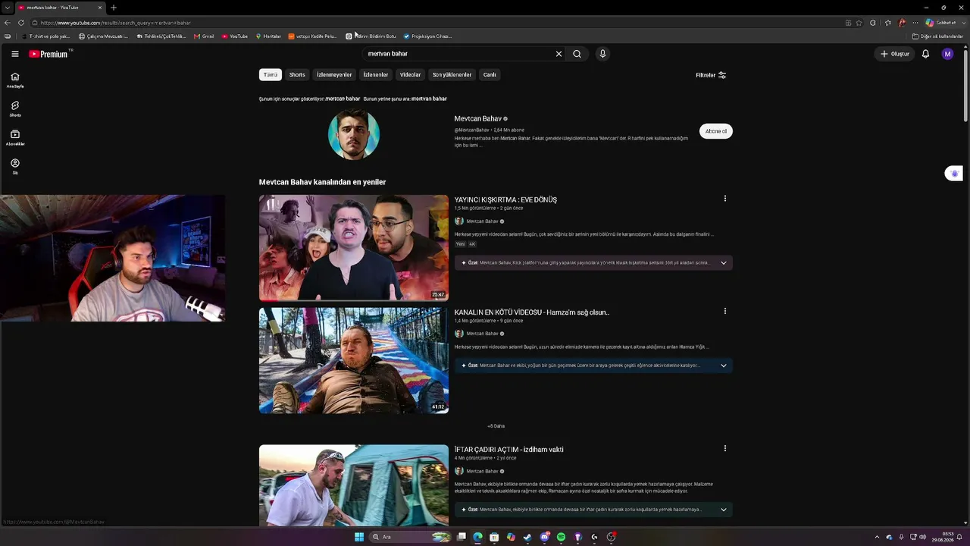Image resolution: width=970 pixels, height=546 pixels.
Task: Select the Shorts filter chip
Action: click(297, 75)
